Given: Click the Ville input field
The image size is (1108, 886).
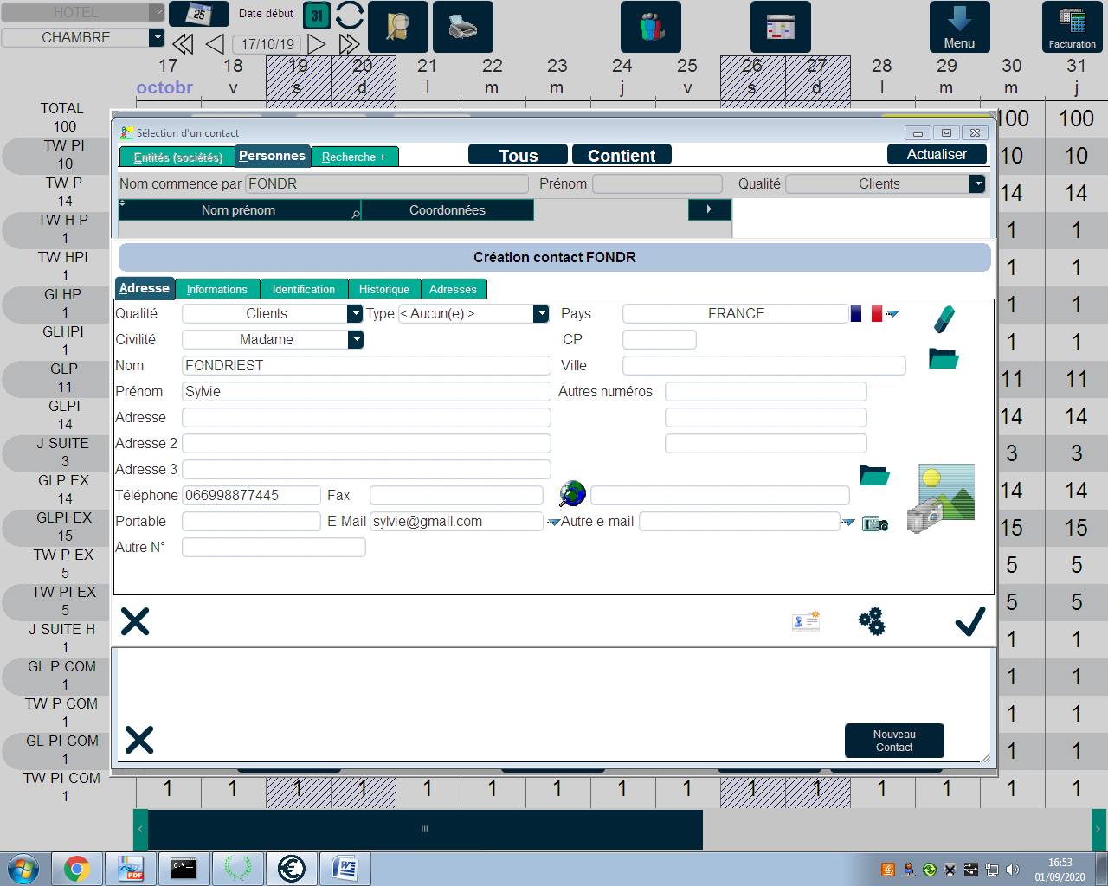Looking at the screenshot, I should (763, 365).
